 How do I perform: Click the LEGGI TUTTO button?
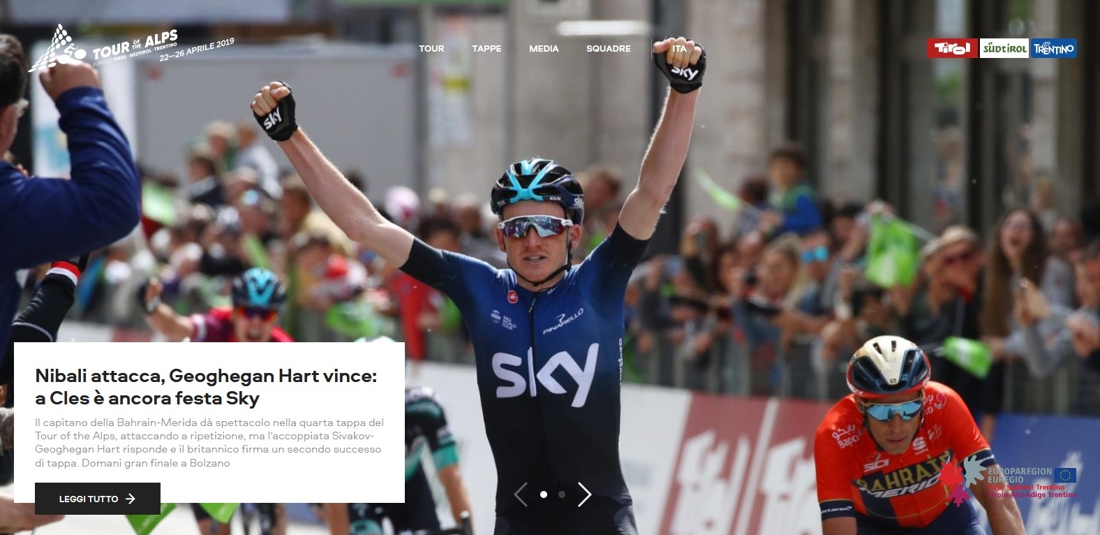tap(98, 499)
